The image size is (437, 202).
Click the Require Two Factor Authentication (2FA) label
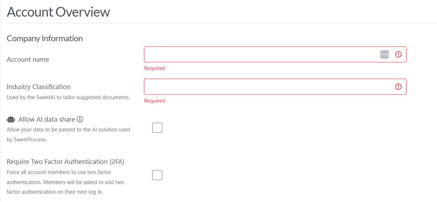tap(65, 161)
